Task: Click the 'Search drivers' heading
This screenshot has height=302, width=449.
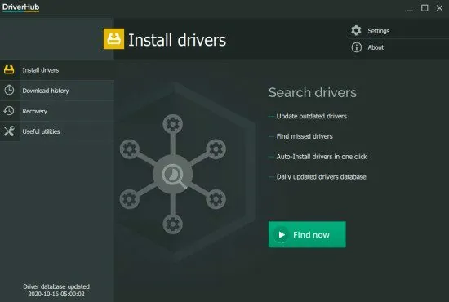Action: pos(313,92)
